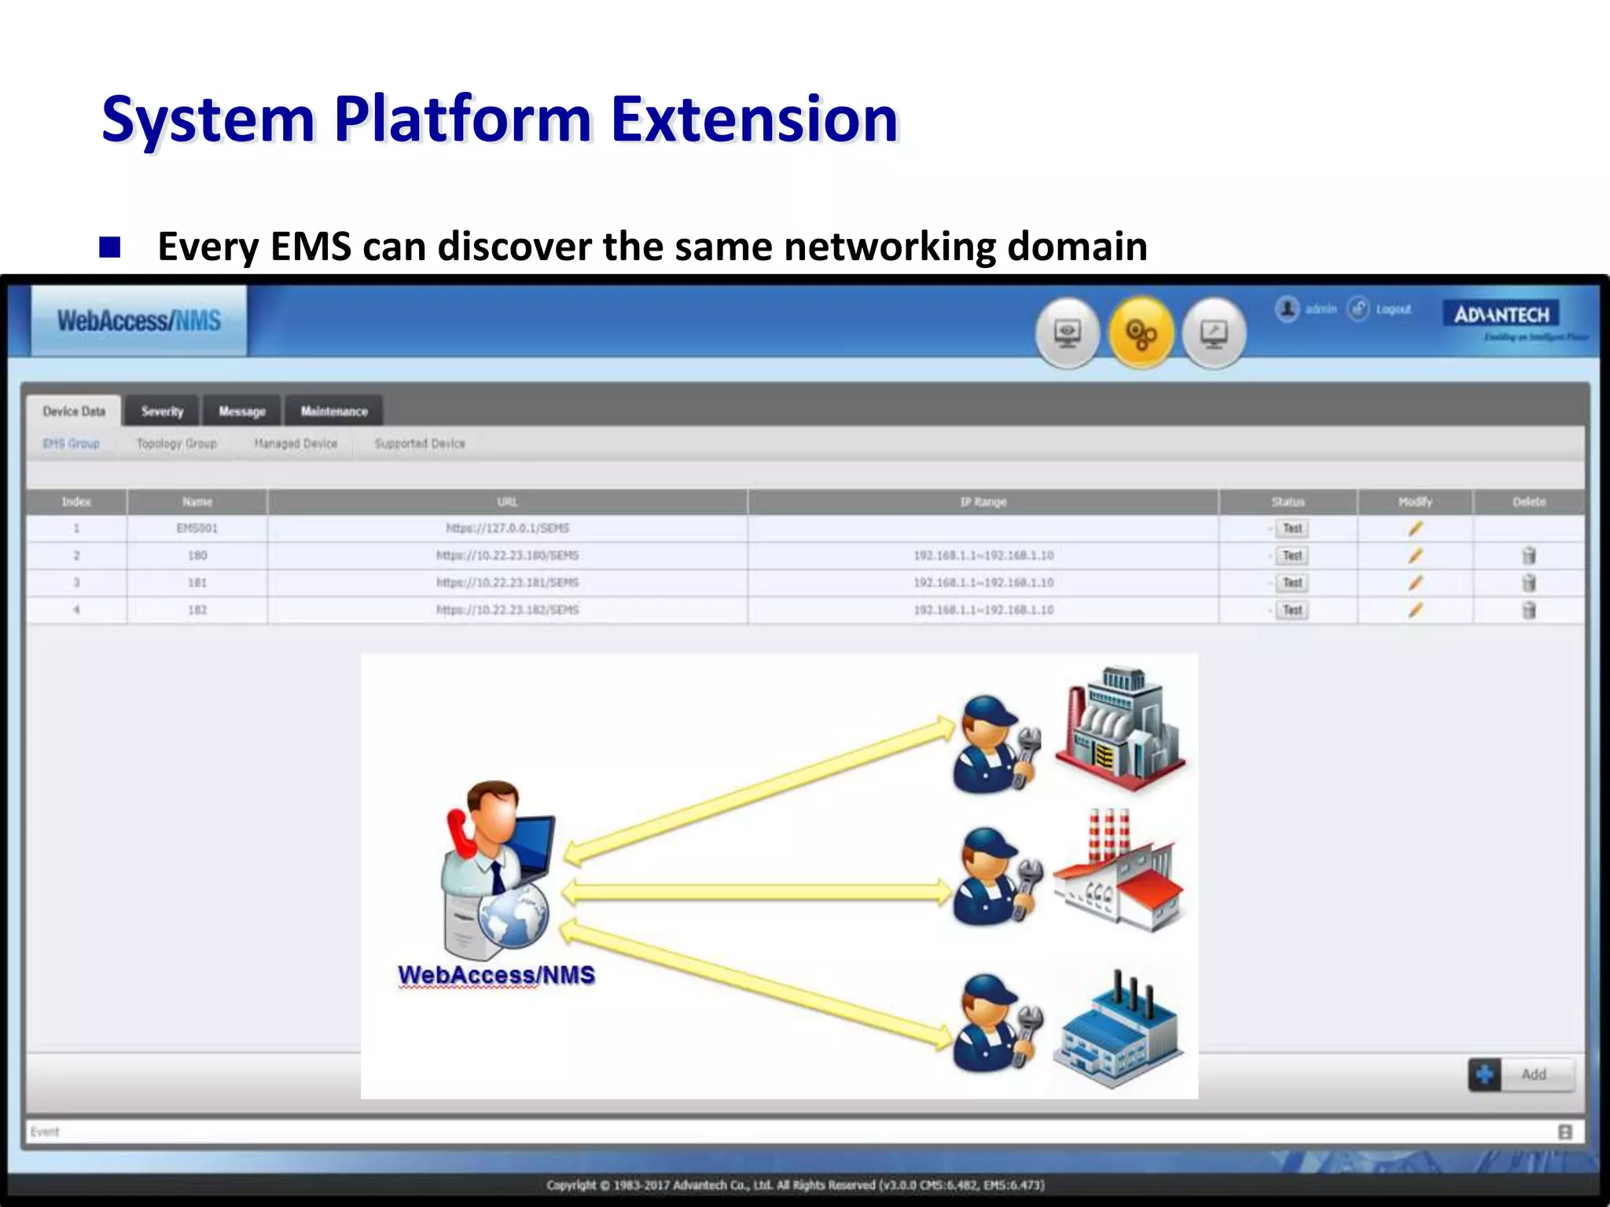Click the wrench tools monitor icon
Image resolution: width=1610 pixels, height=1207 pixels.
click(x=1214, y=334)
